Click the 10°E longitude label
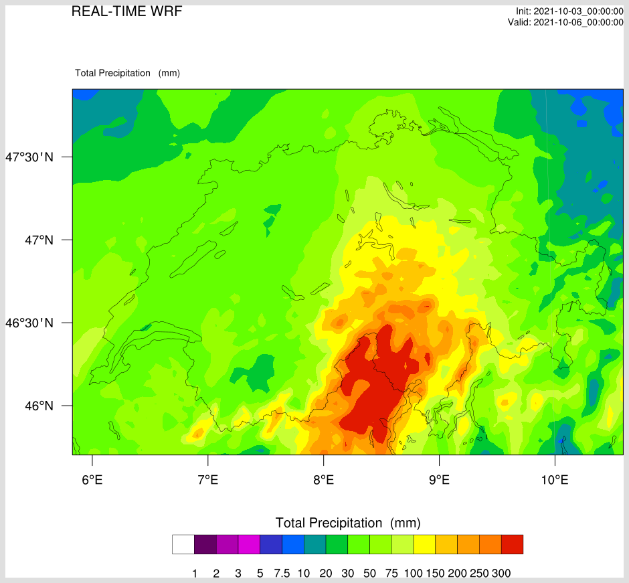Image resolution: width=629 pixels, height=583 pixels. 555,479
